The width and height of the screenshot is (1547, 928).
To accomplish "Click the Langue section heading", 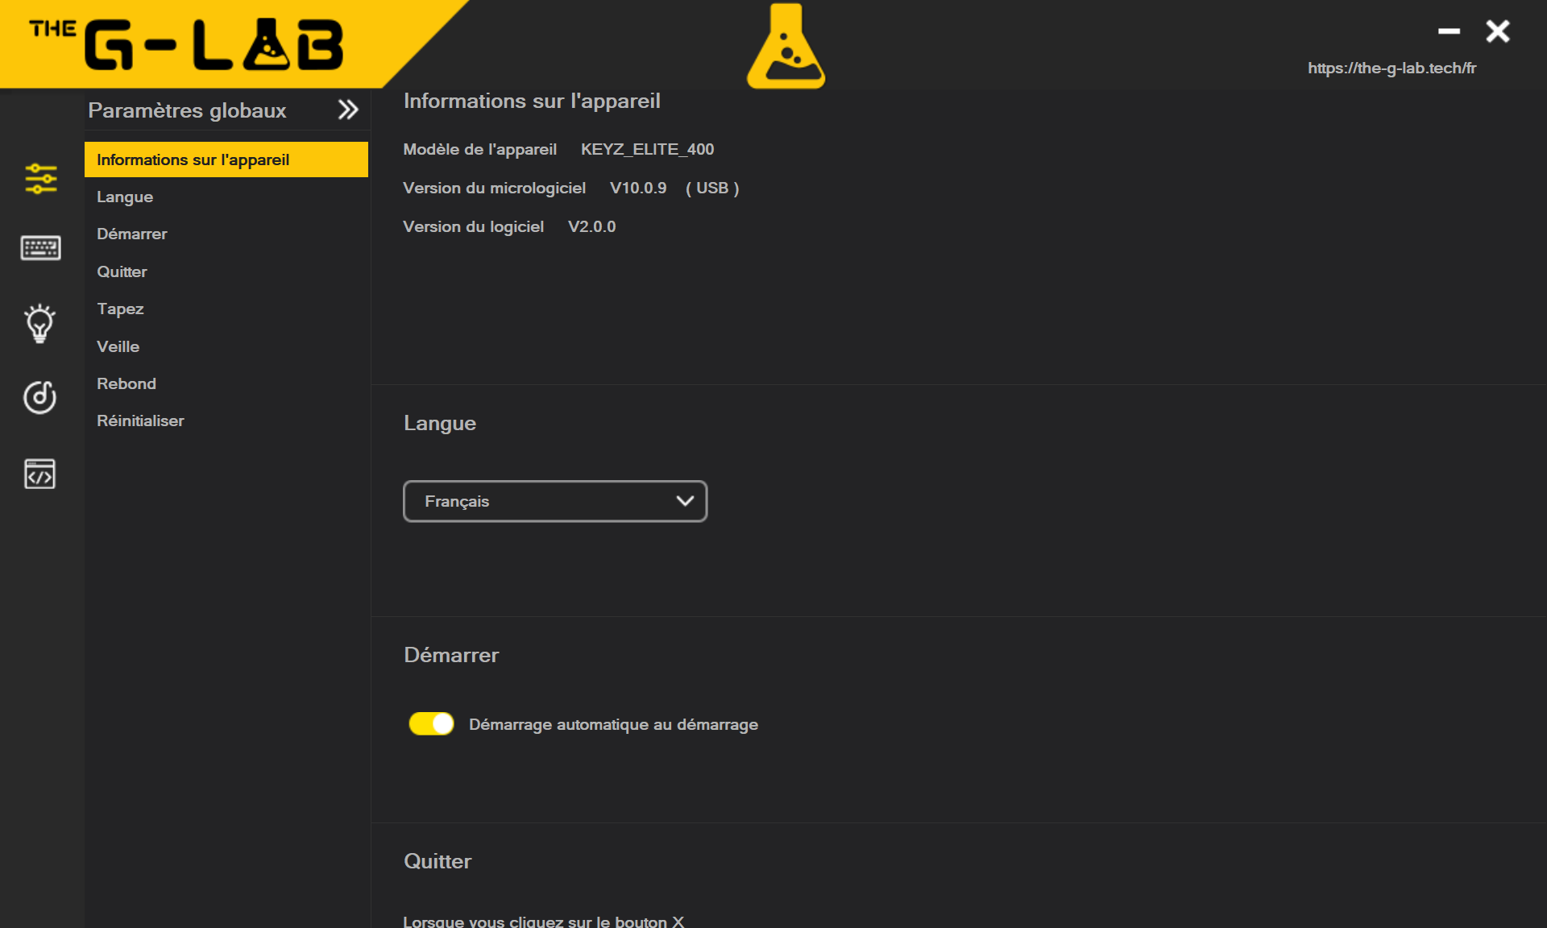I will [440, 423].
